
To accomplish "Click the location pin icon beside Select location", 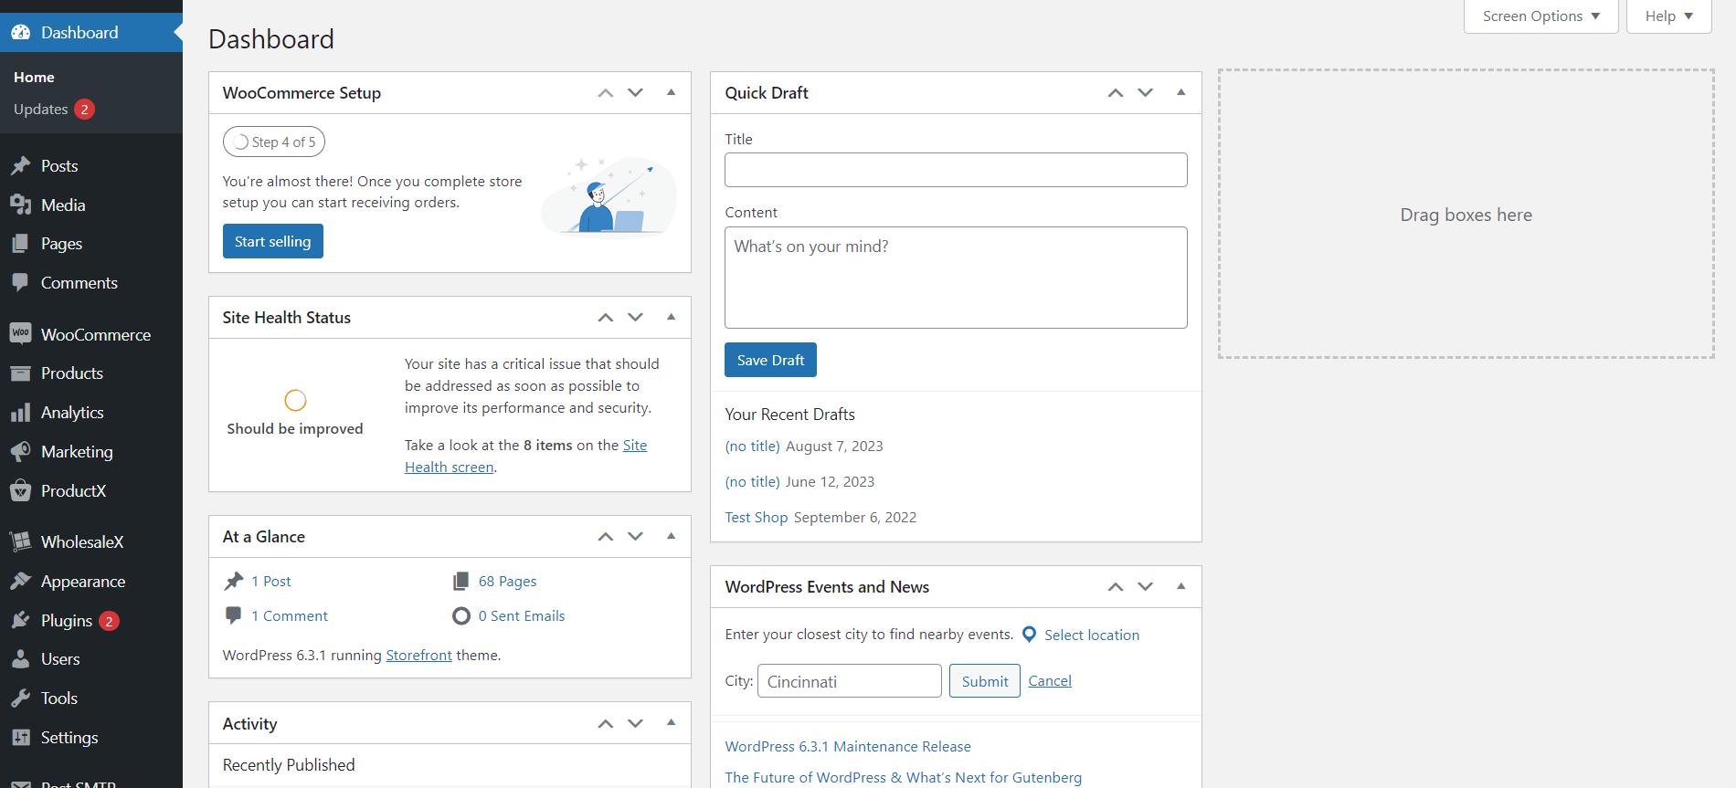I will point(1029,635).
